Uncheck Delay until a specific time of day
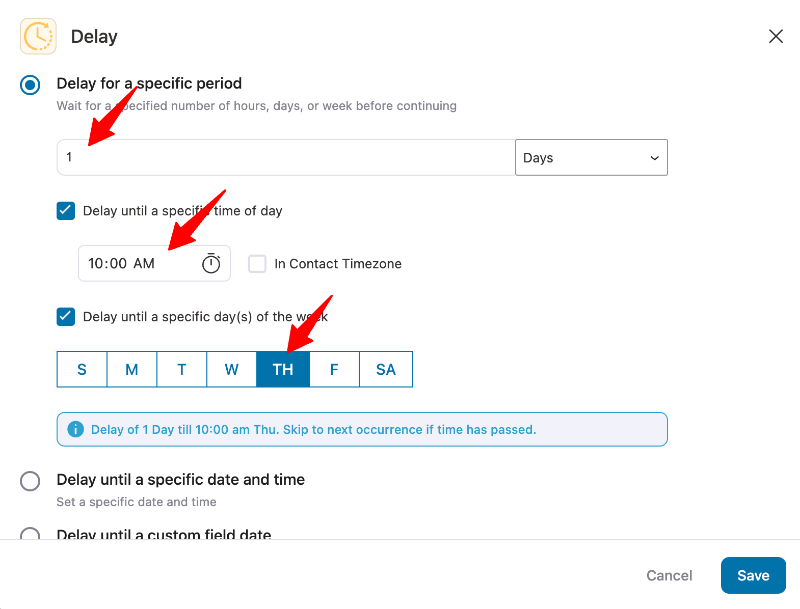800x609 pixels. pos(65,211)
